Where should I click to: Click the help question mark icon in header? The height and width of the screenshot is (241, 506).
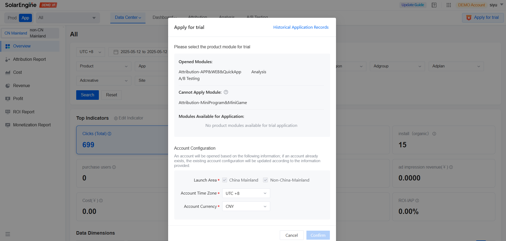434,5
